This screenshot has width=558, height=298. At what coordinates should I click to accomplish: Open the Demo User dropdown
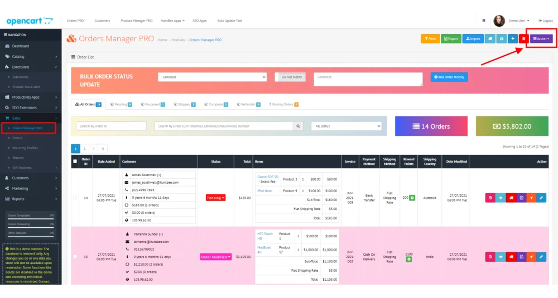click(519, 21)
